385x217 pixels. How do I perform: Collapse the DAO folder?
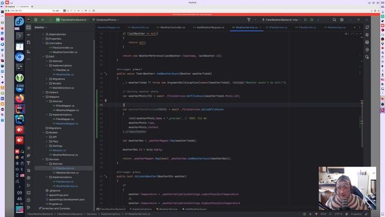[43, 57]
